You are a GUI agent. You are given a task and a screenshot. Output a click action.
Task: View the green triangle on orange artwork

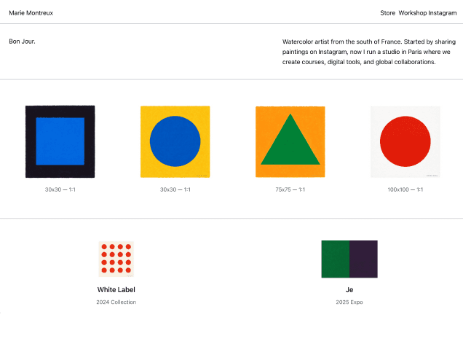coord(290,141)
